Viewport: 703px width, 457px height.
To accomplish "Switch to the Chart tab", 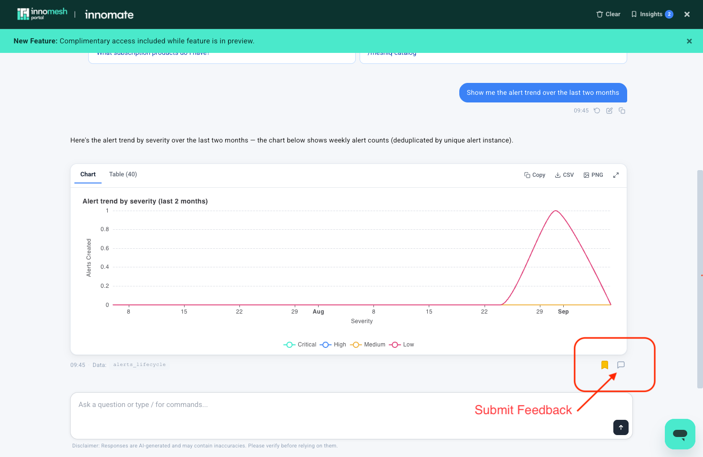I will 88,174.
